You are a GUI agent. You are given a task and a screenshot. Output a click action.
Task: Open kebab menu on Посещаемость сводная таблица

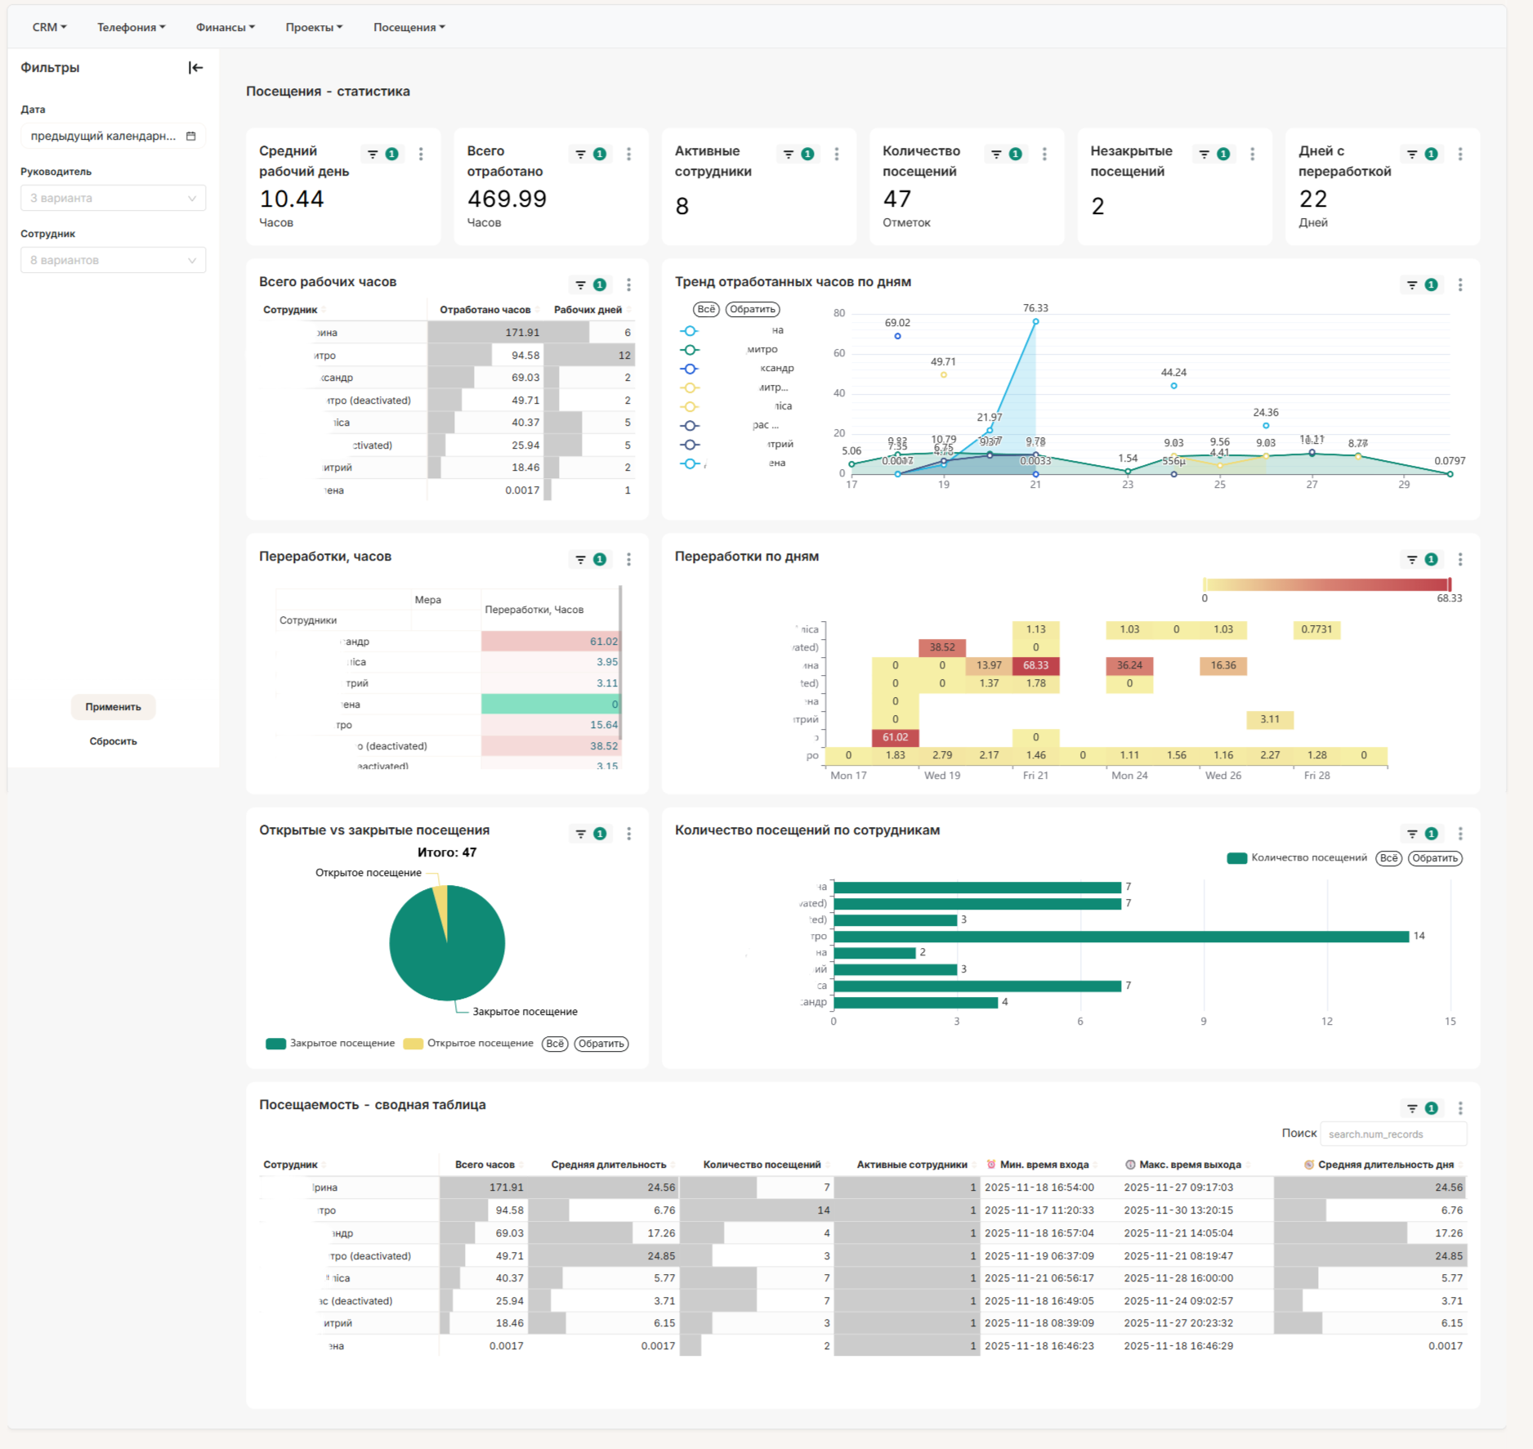click(1460, 1107)
